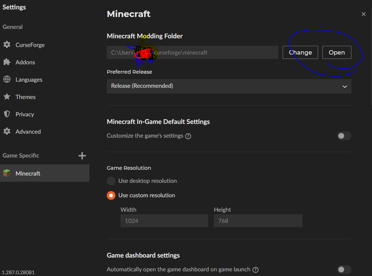Click the General heading text
This screenshot has width=372, height=276.
click(13, 27)
